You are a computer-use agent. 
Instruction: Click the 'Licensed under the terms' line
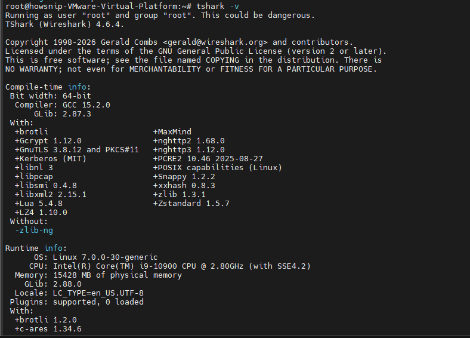click(x=196, y=51)
